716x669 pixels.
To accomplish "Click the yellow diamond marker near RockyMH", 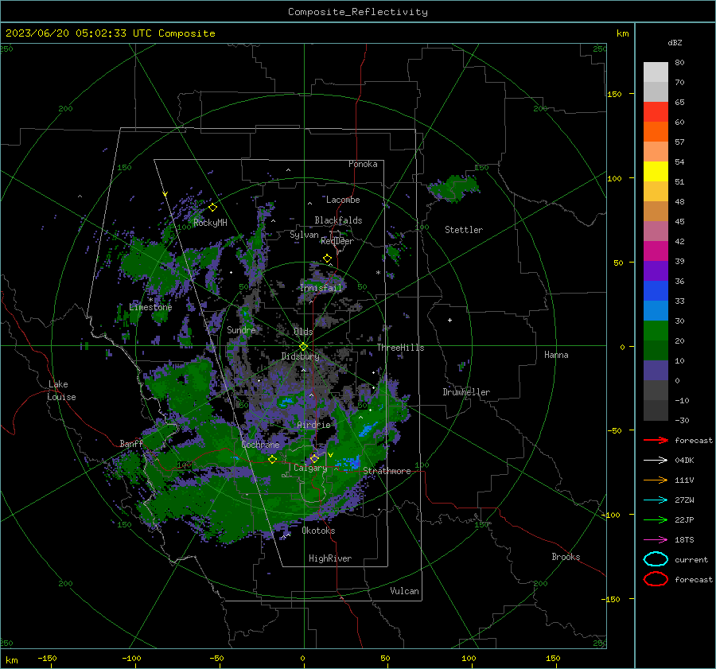I will tap(212, 208).
